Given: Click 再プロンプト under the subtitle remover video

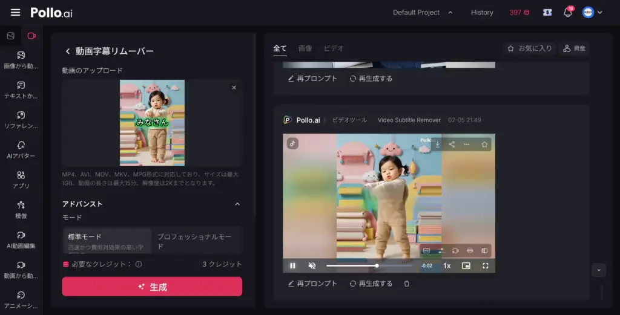Looking at the screenshot, I should (x=312, y=284).
